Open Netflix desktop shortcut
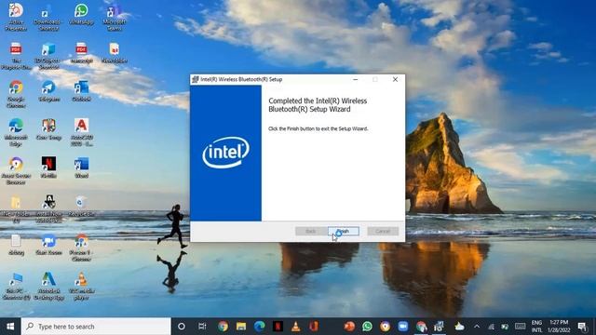This screenshot has height=335, width=596. click(x=48, y=167)
